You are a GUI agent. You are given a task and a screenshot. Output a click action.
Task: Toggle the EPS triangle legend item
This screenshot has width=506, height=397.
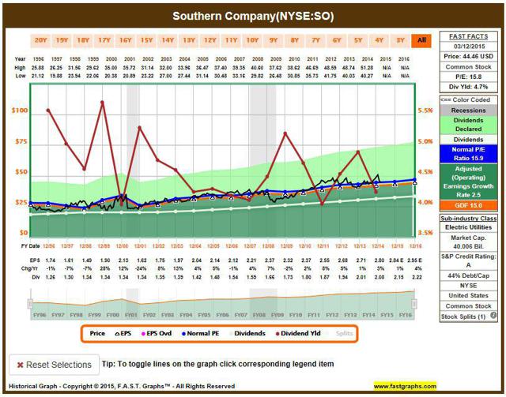(123, 334)
